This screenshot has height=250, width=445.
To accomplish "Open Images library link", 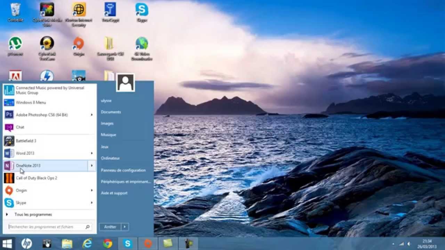I will [x=107, y=123].
